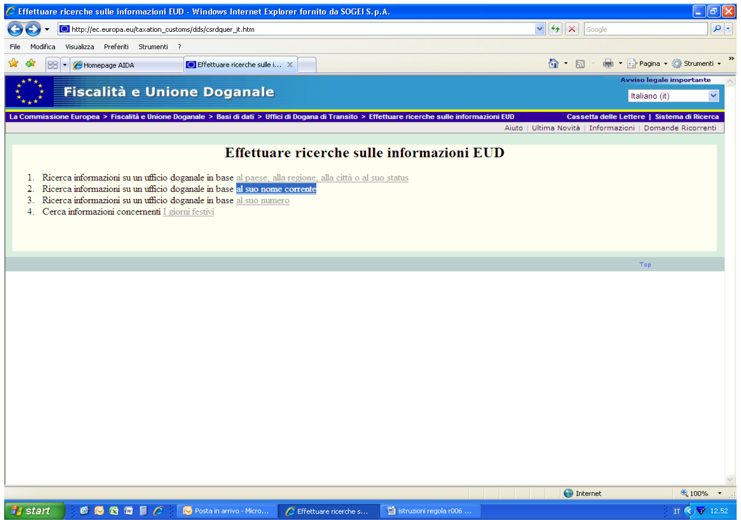This screenshot has width=741, height=520.
Task: Click the Forward navigation arrow
Action: point(33,29)
